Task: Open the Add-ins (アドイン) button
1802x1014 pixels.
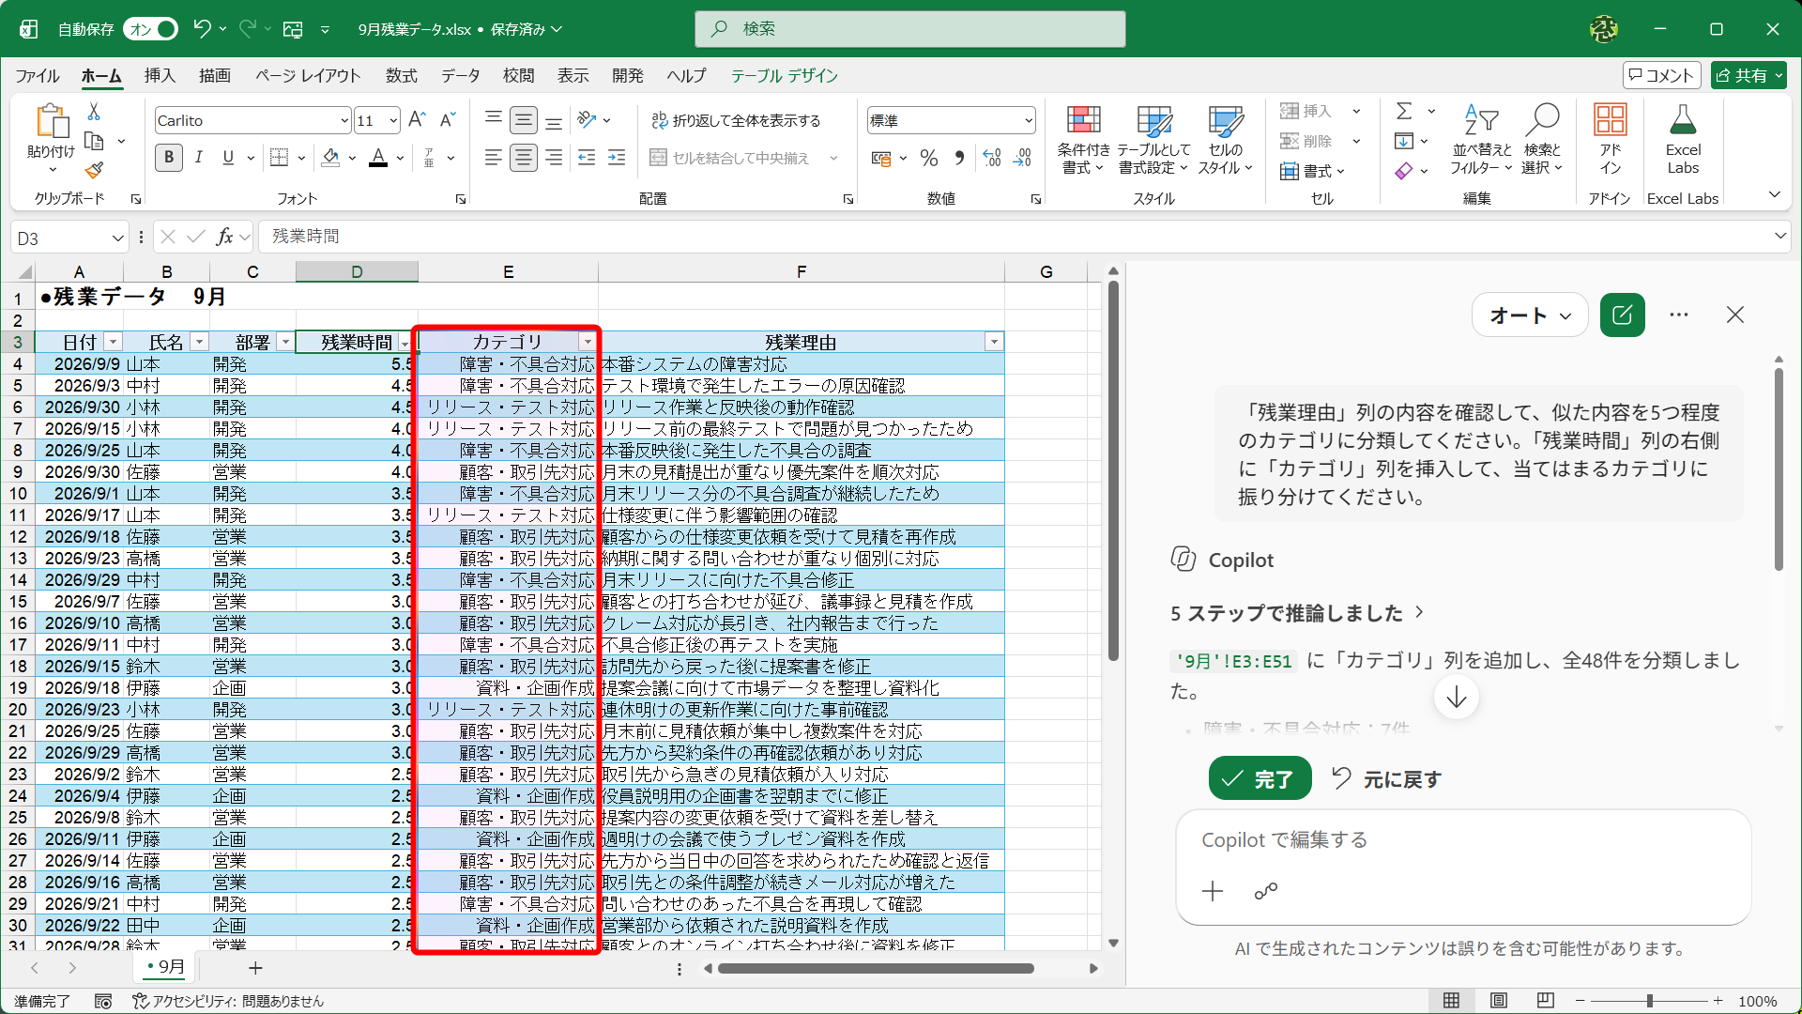Action: coord(1610,139)
